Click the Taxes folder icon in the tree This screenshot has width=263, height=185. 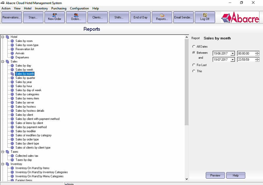[x=7, y=152]
